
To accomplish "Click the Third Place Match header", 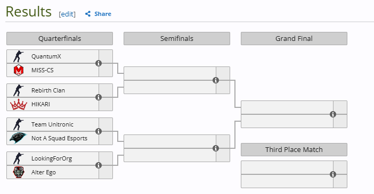I will coord(294,150).
